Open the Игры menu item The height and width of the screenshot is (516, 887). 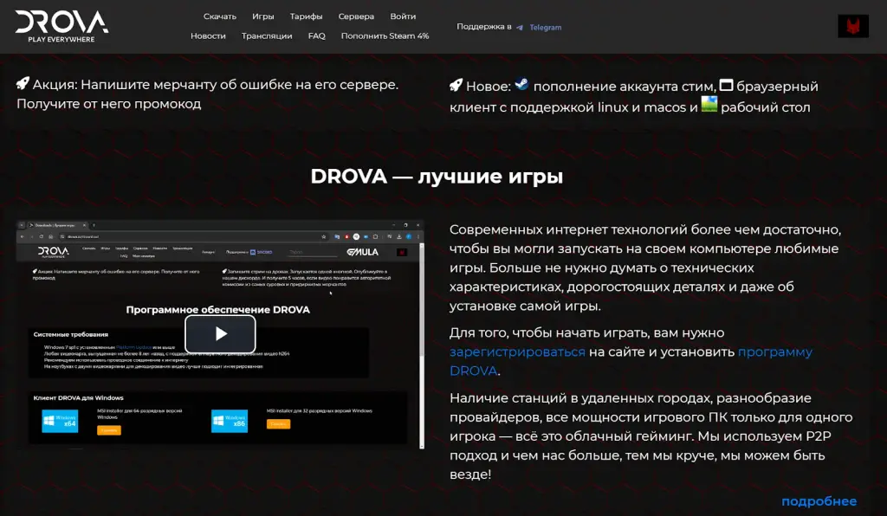(262, 16)
